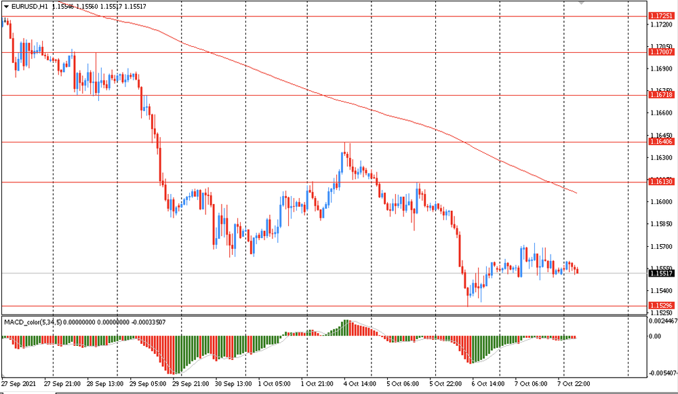Click the -0.005407 value on the MACD scale
The image size is (678, 394).
662,373
